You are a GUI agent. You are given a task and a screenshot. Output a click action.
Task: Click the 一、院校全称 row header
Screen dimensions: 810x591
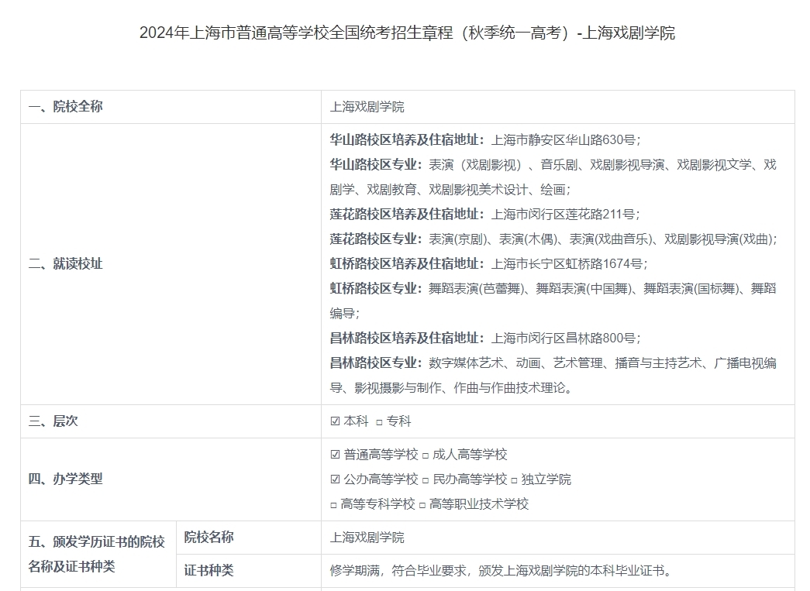(65, 107)
